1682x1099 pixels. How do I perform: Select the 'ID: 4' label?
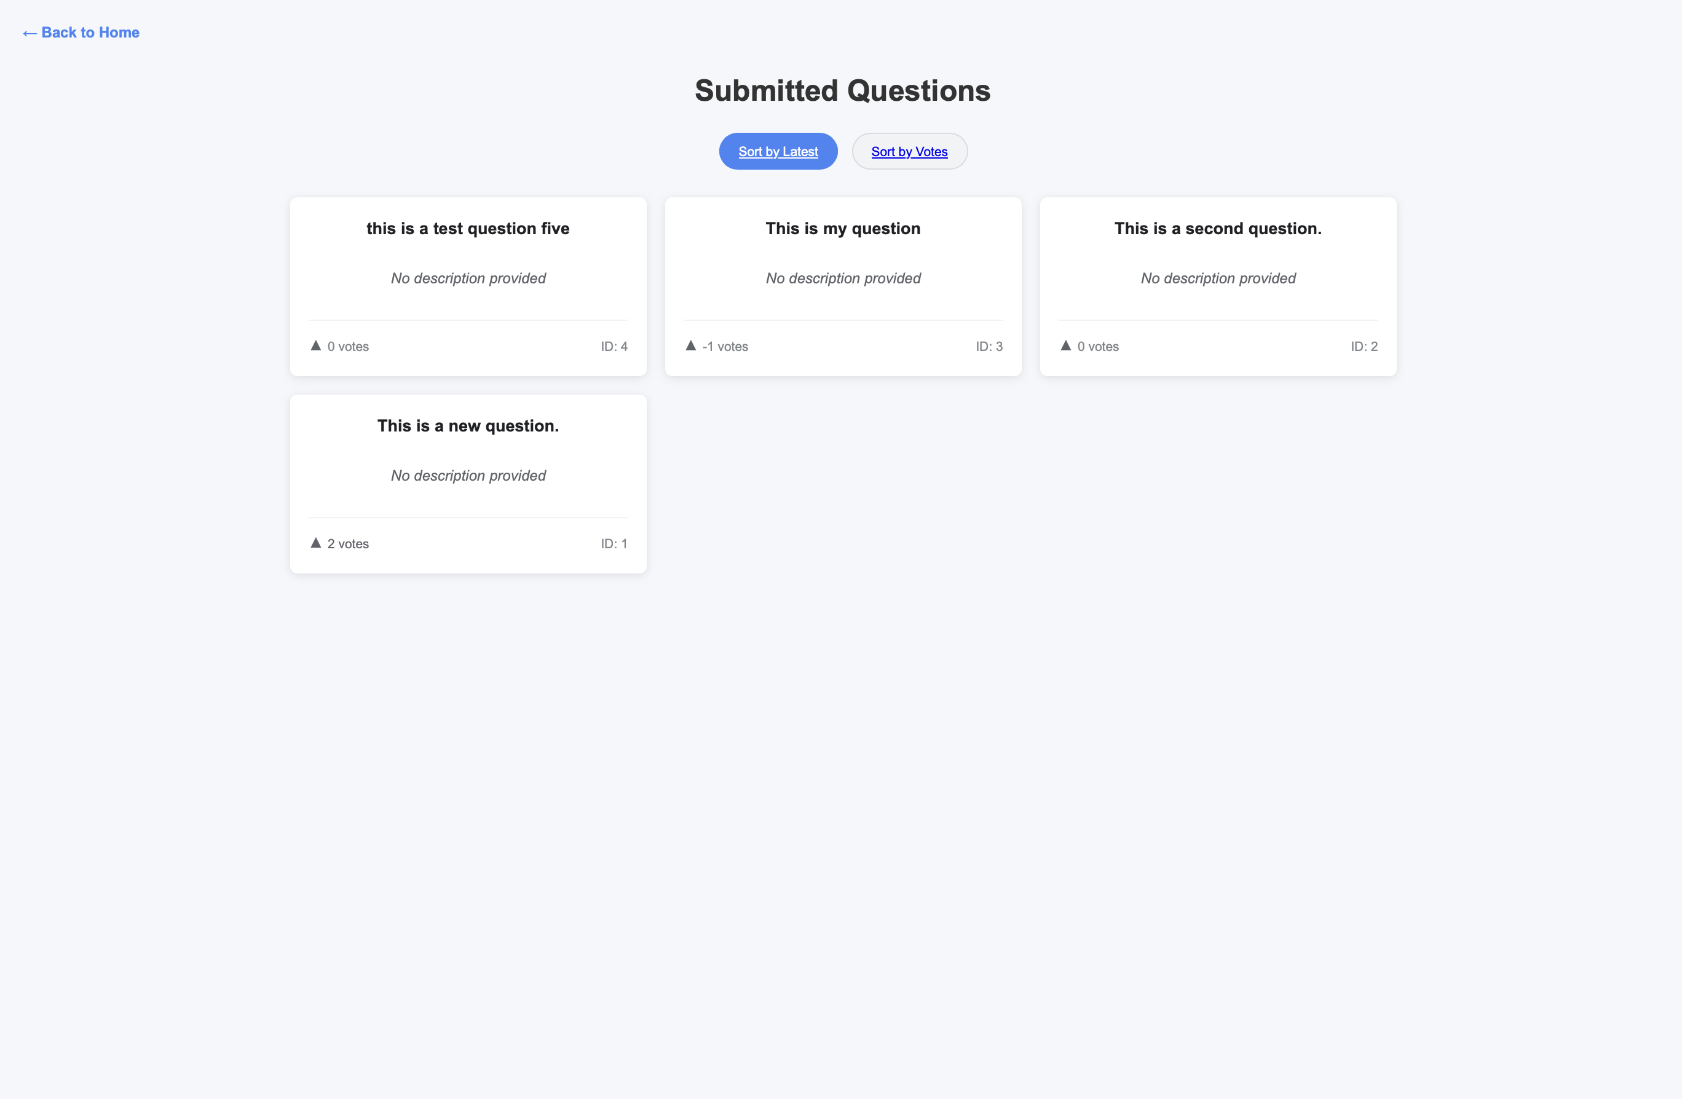point(614,346)
